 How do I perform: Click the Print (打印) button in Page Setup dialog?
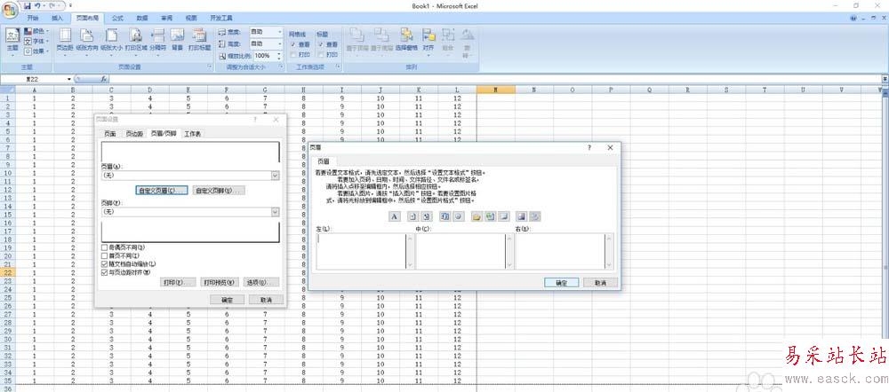[178, 282]
